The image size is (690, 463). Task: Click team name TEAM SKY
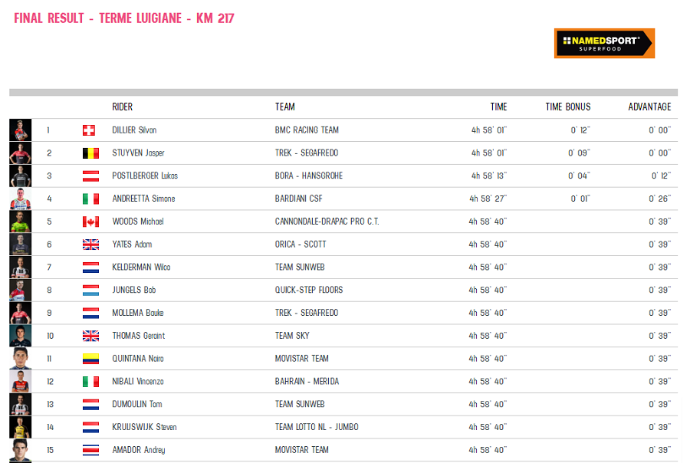pos(292,337)
